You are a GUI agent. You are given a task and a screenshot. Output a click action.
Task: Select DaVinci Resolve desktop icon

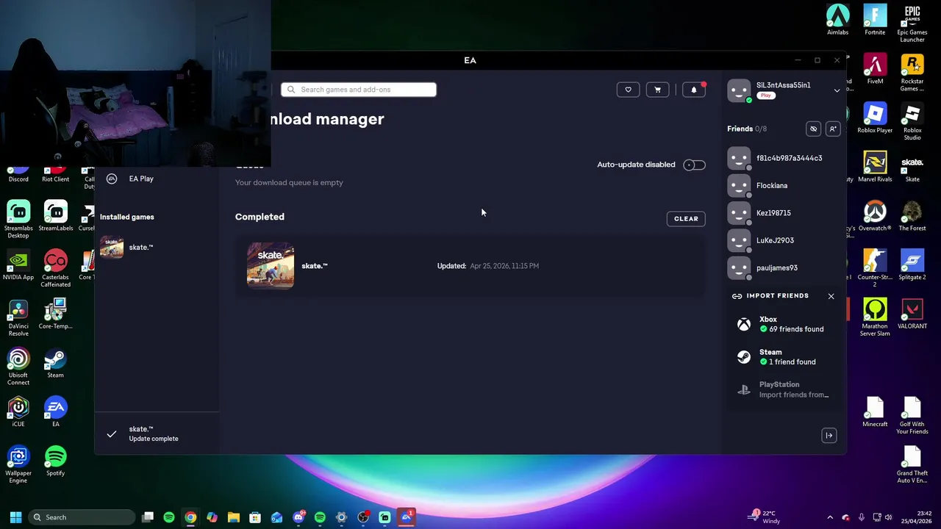pyautogui.click(x=18, y=317)
